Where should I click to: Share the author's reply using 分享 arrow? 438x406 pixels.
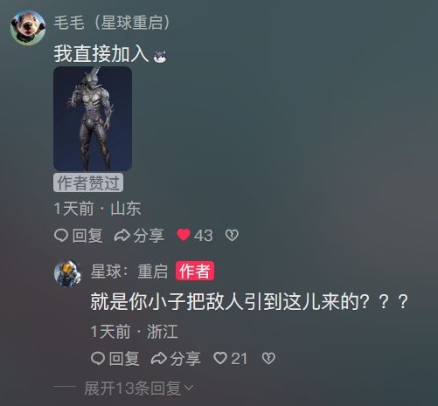[176, 358]
